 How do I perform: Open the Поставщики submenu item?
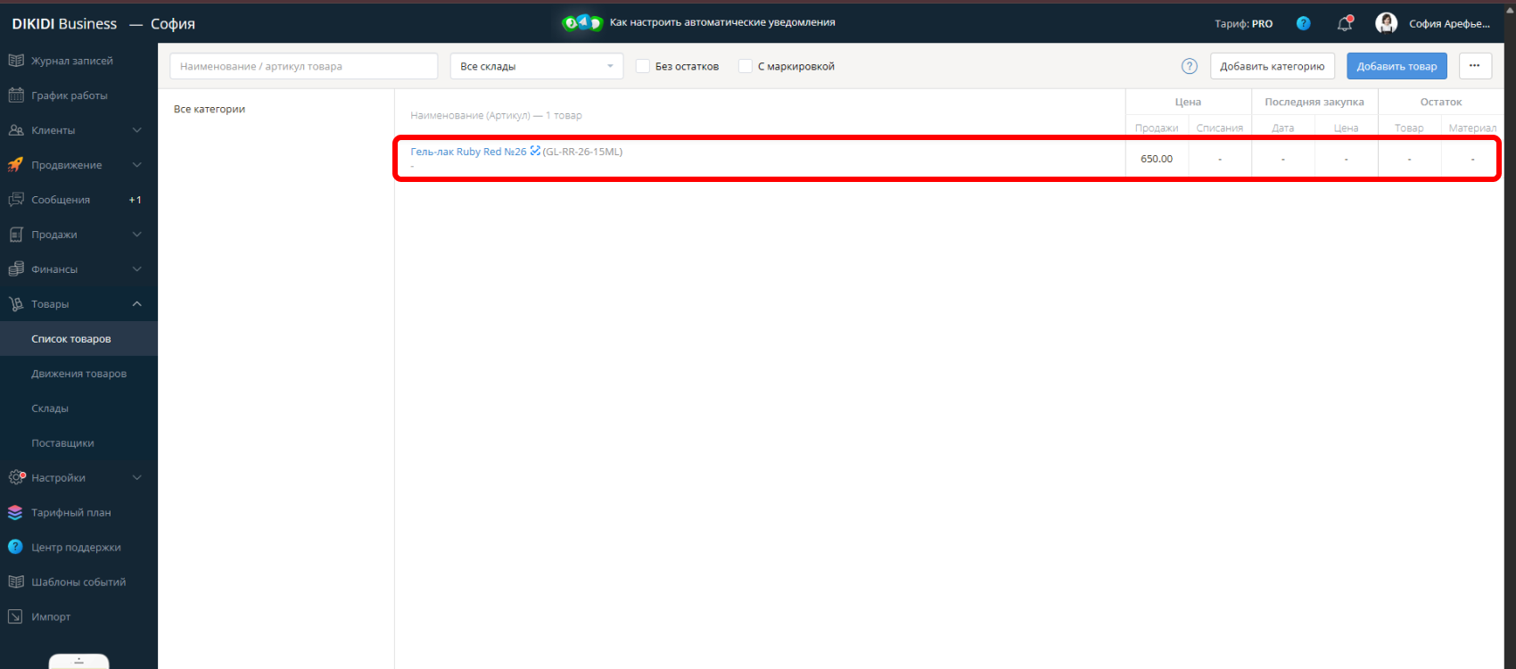coord(62,443)
